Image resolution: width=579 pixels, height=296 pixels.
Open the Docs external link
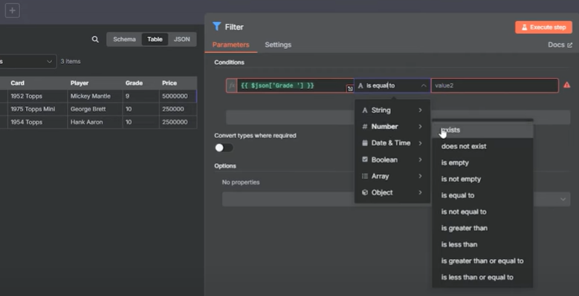point(560,45)
